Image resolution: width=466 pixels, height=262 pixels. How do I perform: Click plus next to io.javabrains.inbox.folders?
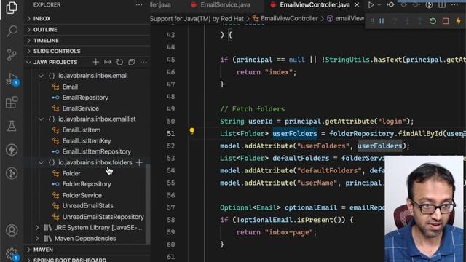coord(139,162)
